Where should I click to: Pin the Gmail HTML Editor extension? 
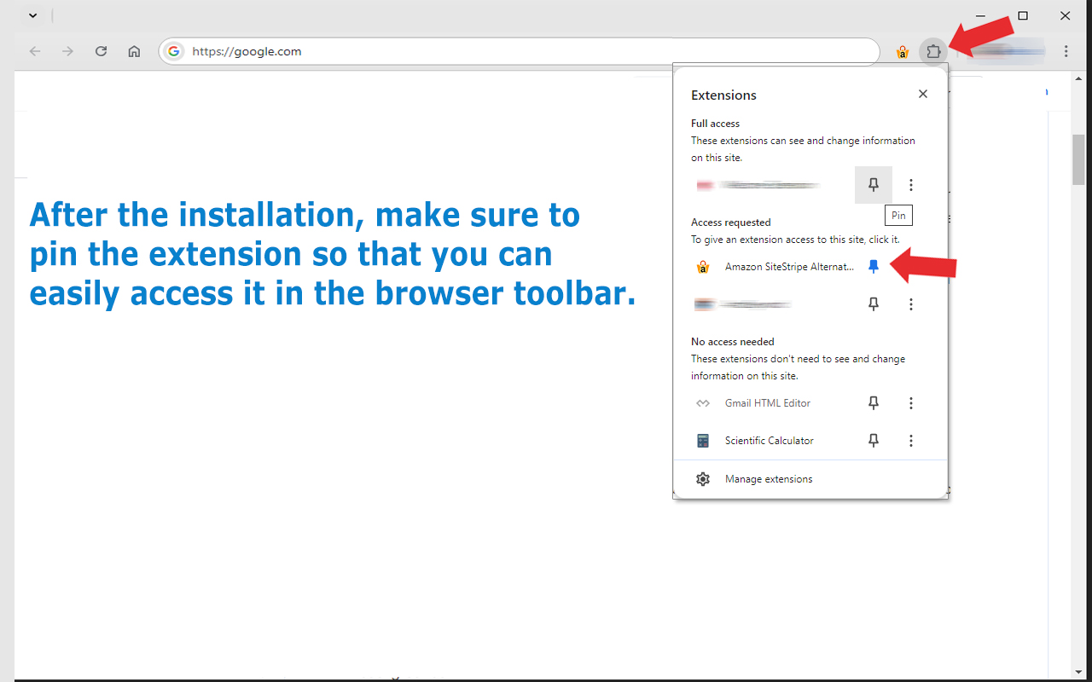(873, 402)
